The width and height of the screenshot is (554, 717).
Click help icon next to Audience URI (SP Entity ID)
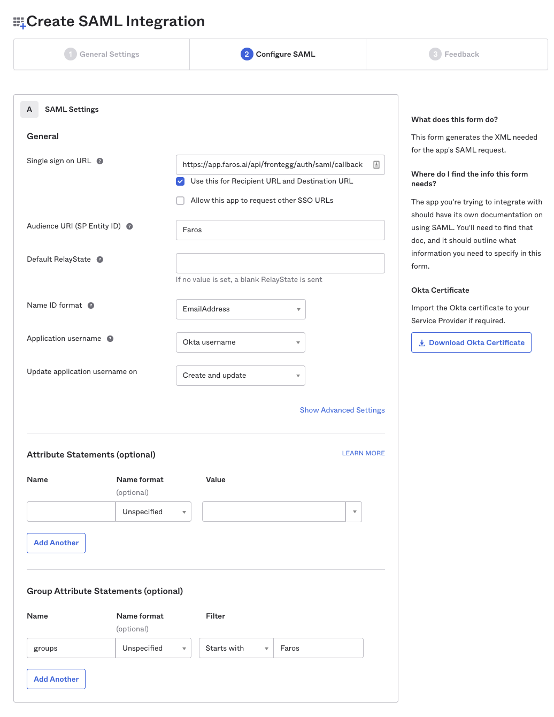point(129,226)
